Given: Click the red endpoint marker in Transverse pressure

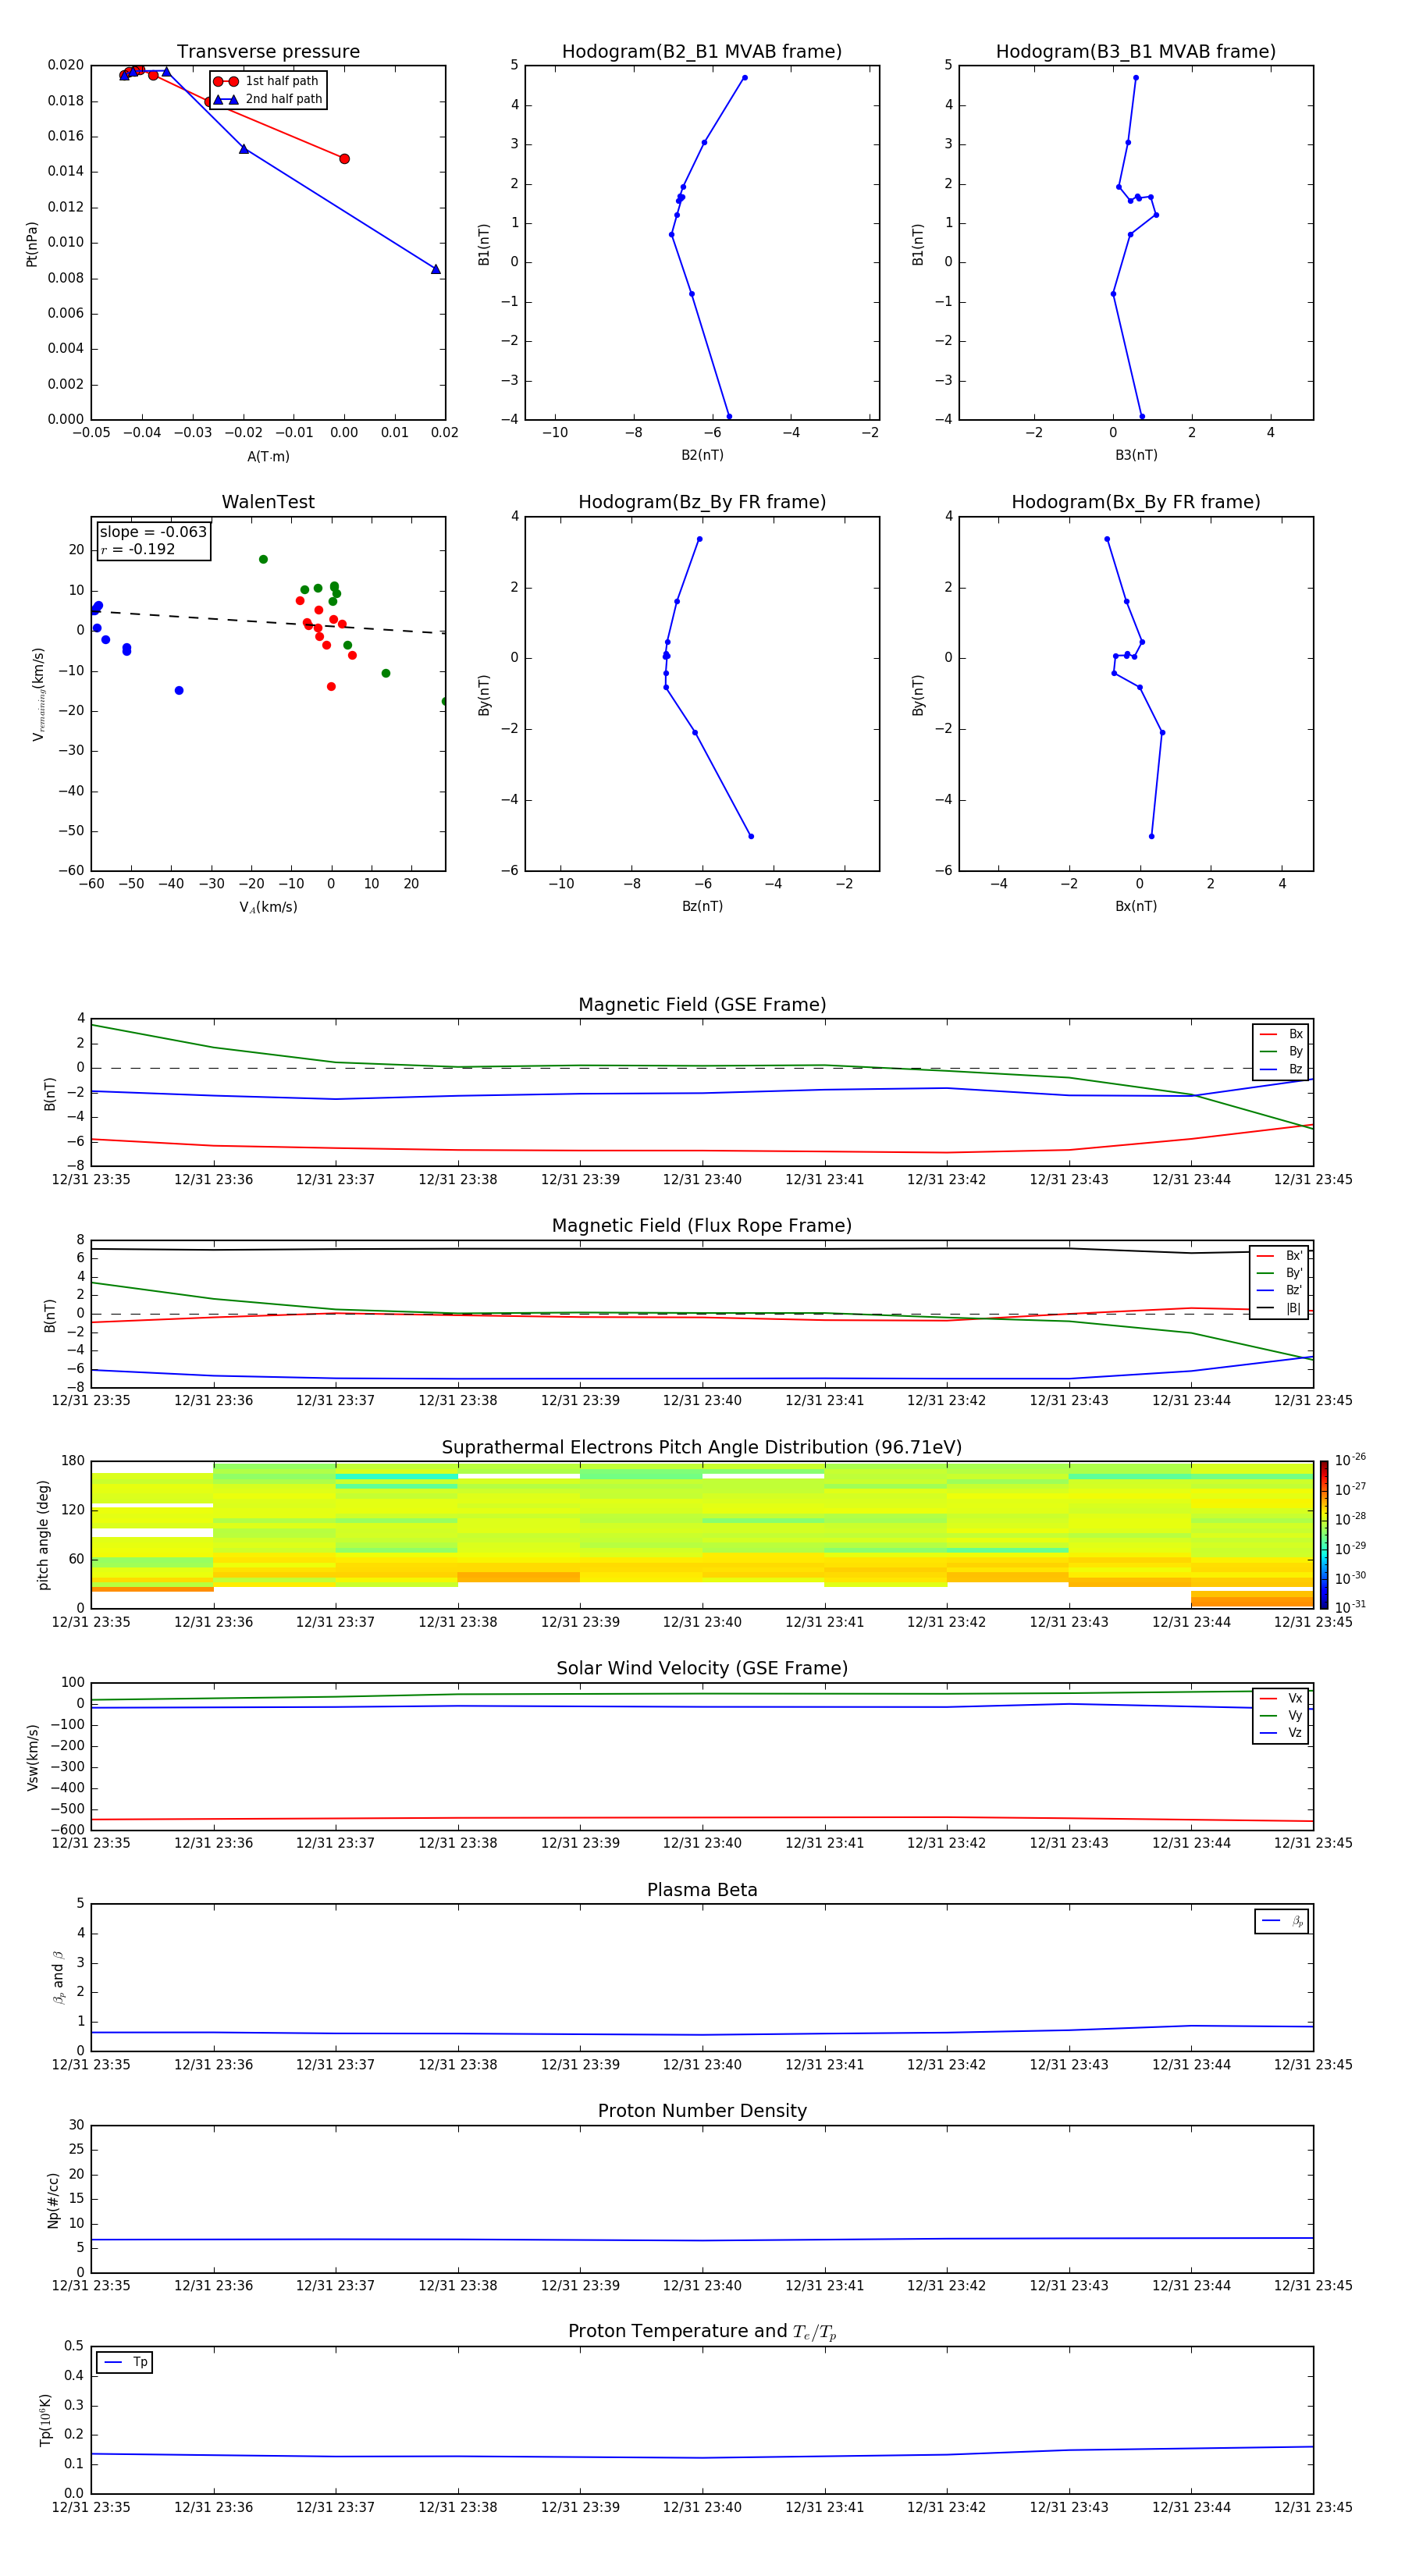Looking at the screenshot, I should pyautogui.click(x=344, y=159).
